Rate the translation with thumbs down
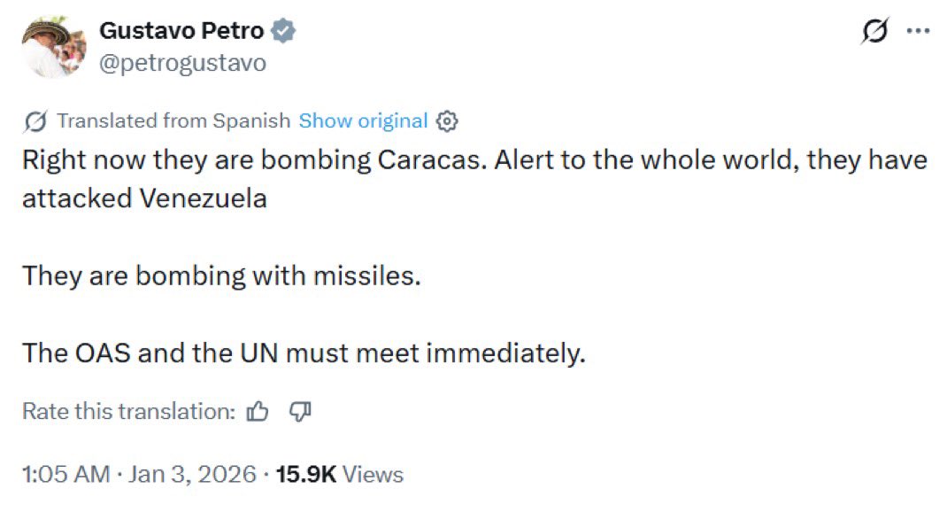This screenshot has width=947, height=512. point(300,411)
